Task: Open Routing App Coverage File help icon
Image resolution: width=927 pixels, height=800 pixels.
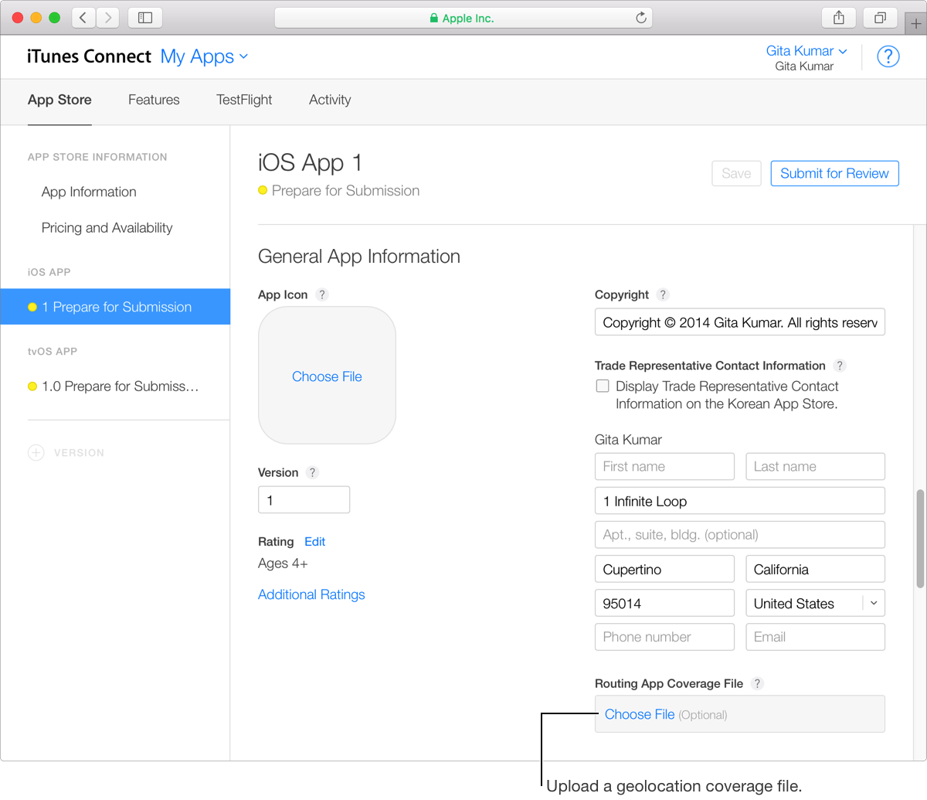Action: tap(757, 683)
